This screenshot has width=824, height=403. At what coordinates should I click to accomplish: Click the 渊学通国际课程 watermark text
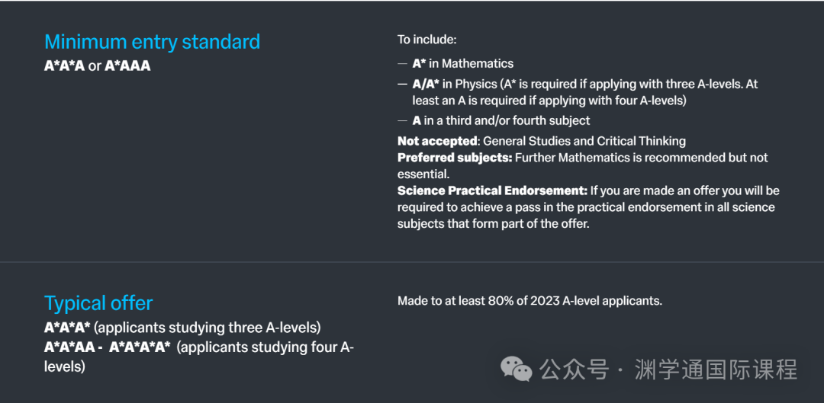point(716,369)
